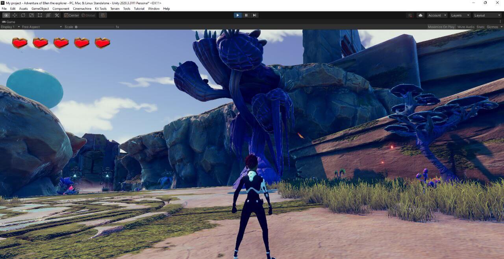
Task: Select the Rotate tool
Action: pos(23,15)
